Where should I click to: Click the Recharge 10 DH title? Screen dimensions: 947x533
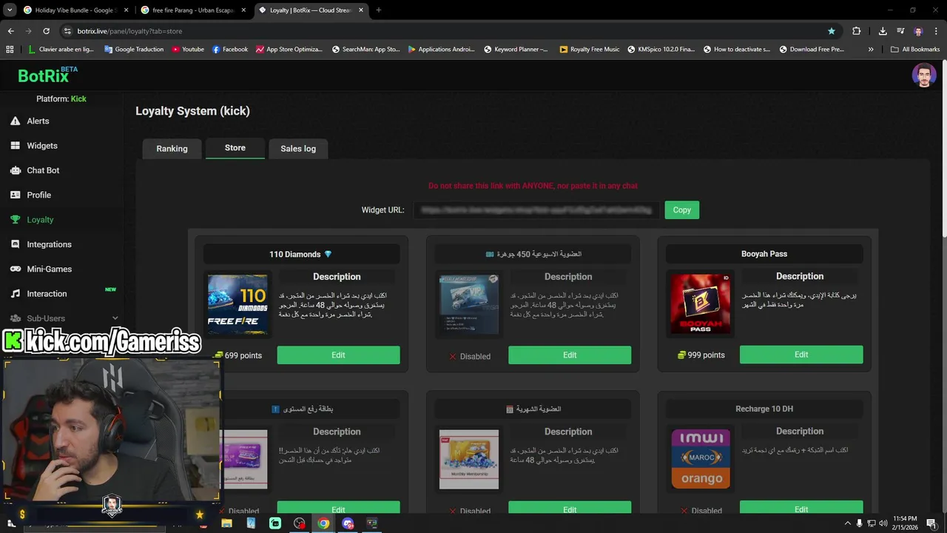click(x=764, y=409)
